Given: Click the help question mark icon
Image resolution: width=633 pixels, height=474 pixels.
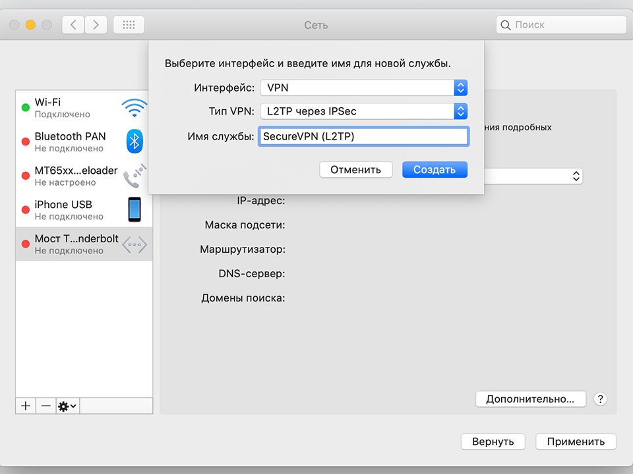Looking at the screenshot, I should (x=600, y=399).
